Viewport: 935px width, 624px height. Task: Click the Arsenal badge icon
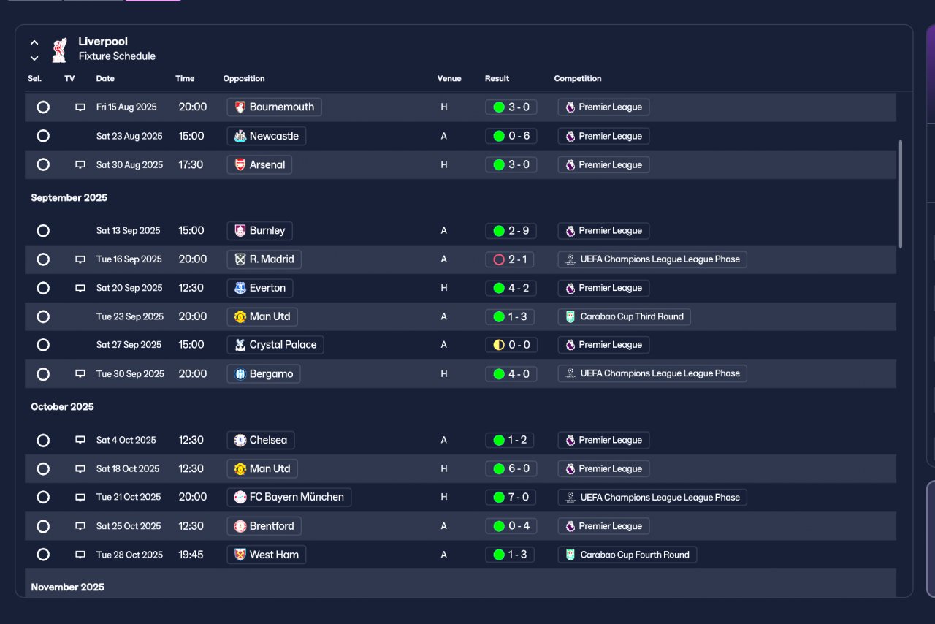point(240,165)
